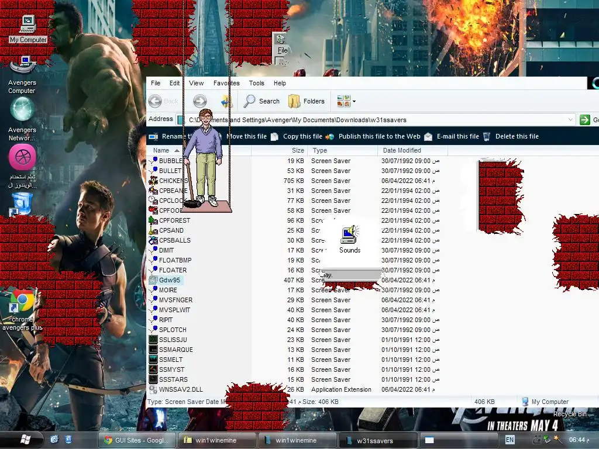Select the MOIRE file row
Screen dimensions: 599x449
tap(168, 290)
